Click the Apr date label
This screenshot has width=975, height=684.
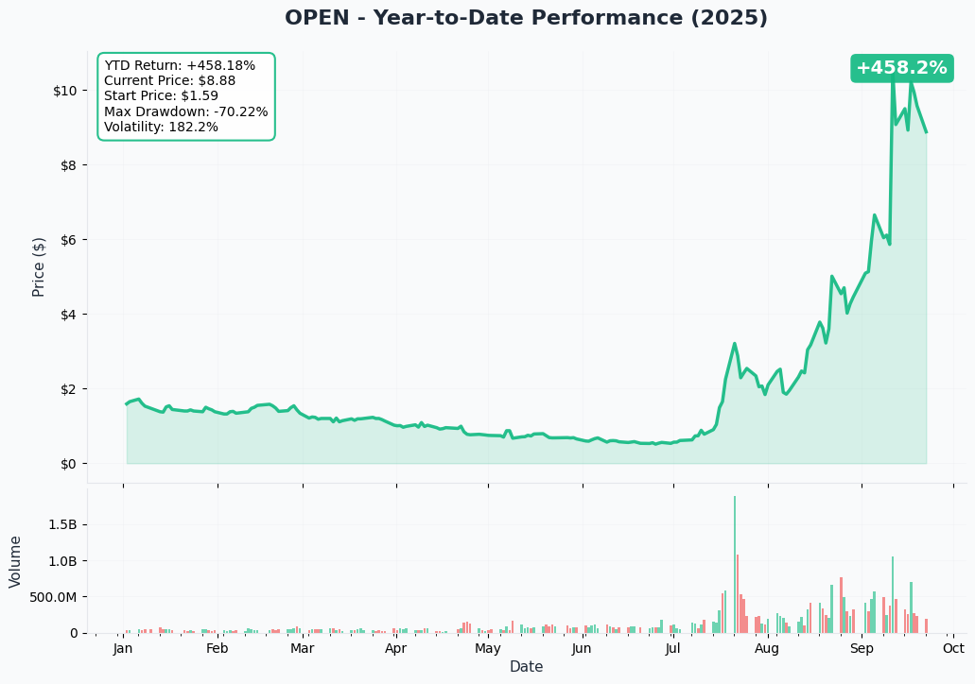pos(396,649)
